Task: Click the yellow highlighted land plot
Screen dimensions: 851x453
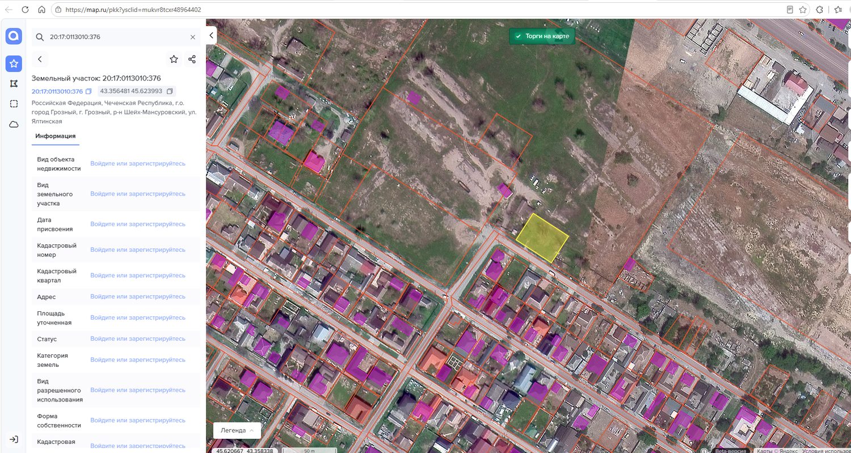Action: pyautogui.click(x=542, y=238)
